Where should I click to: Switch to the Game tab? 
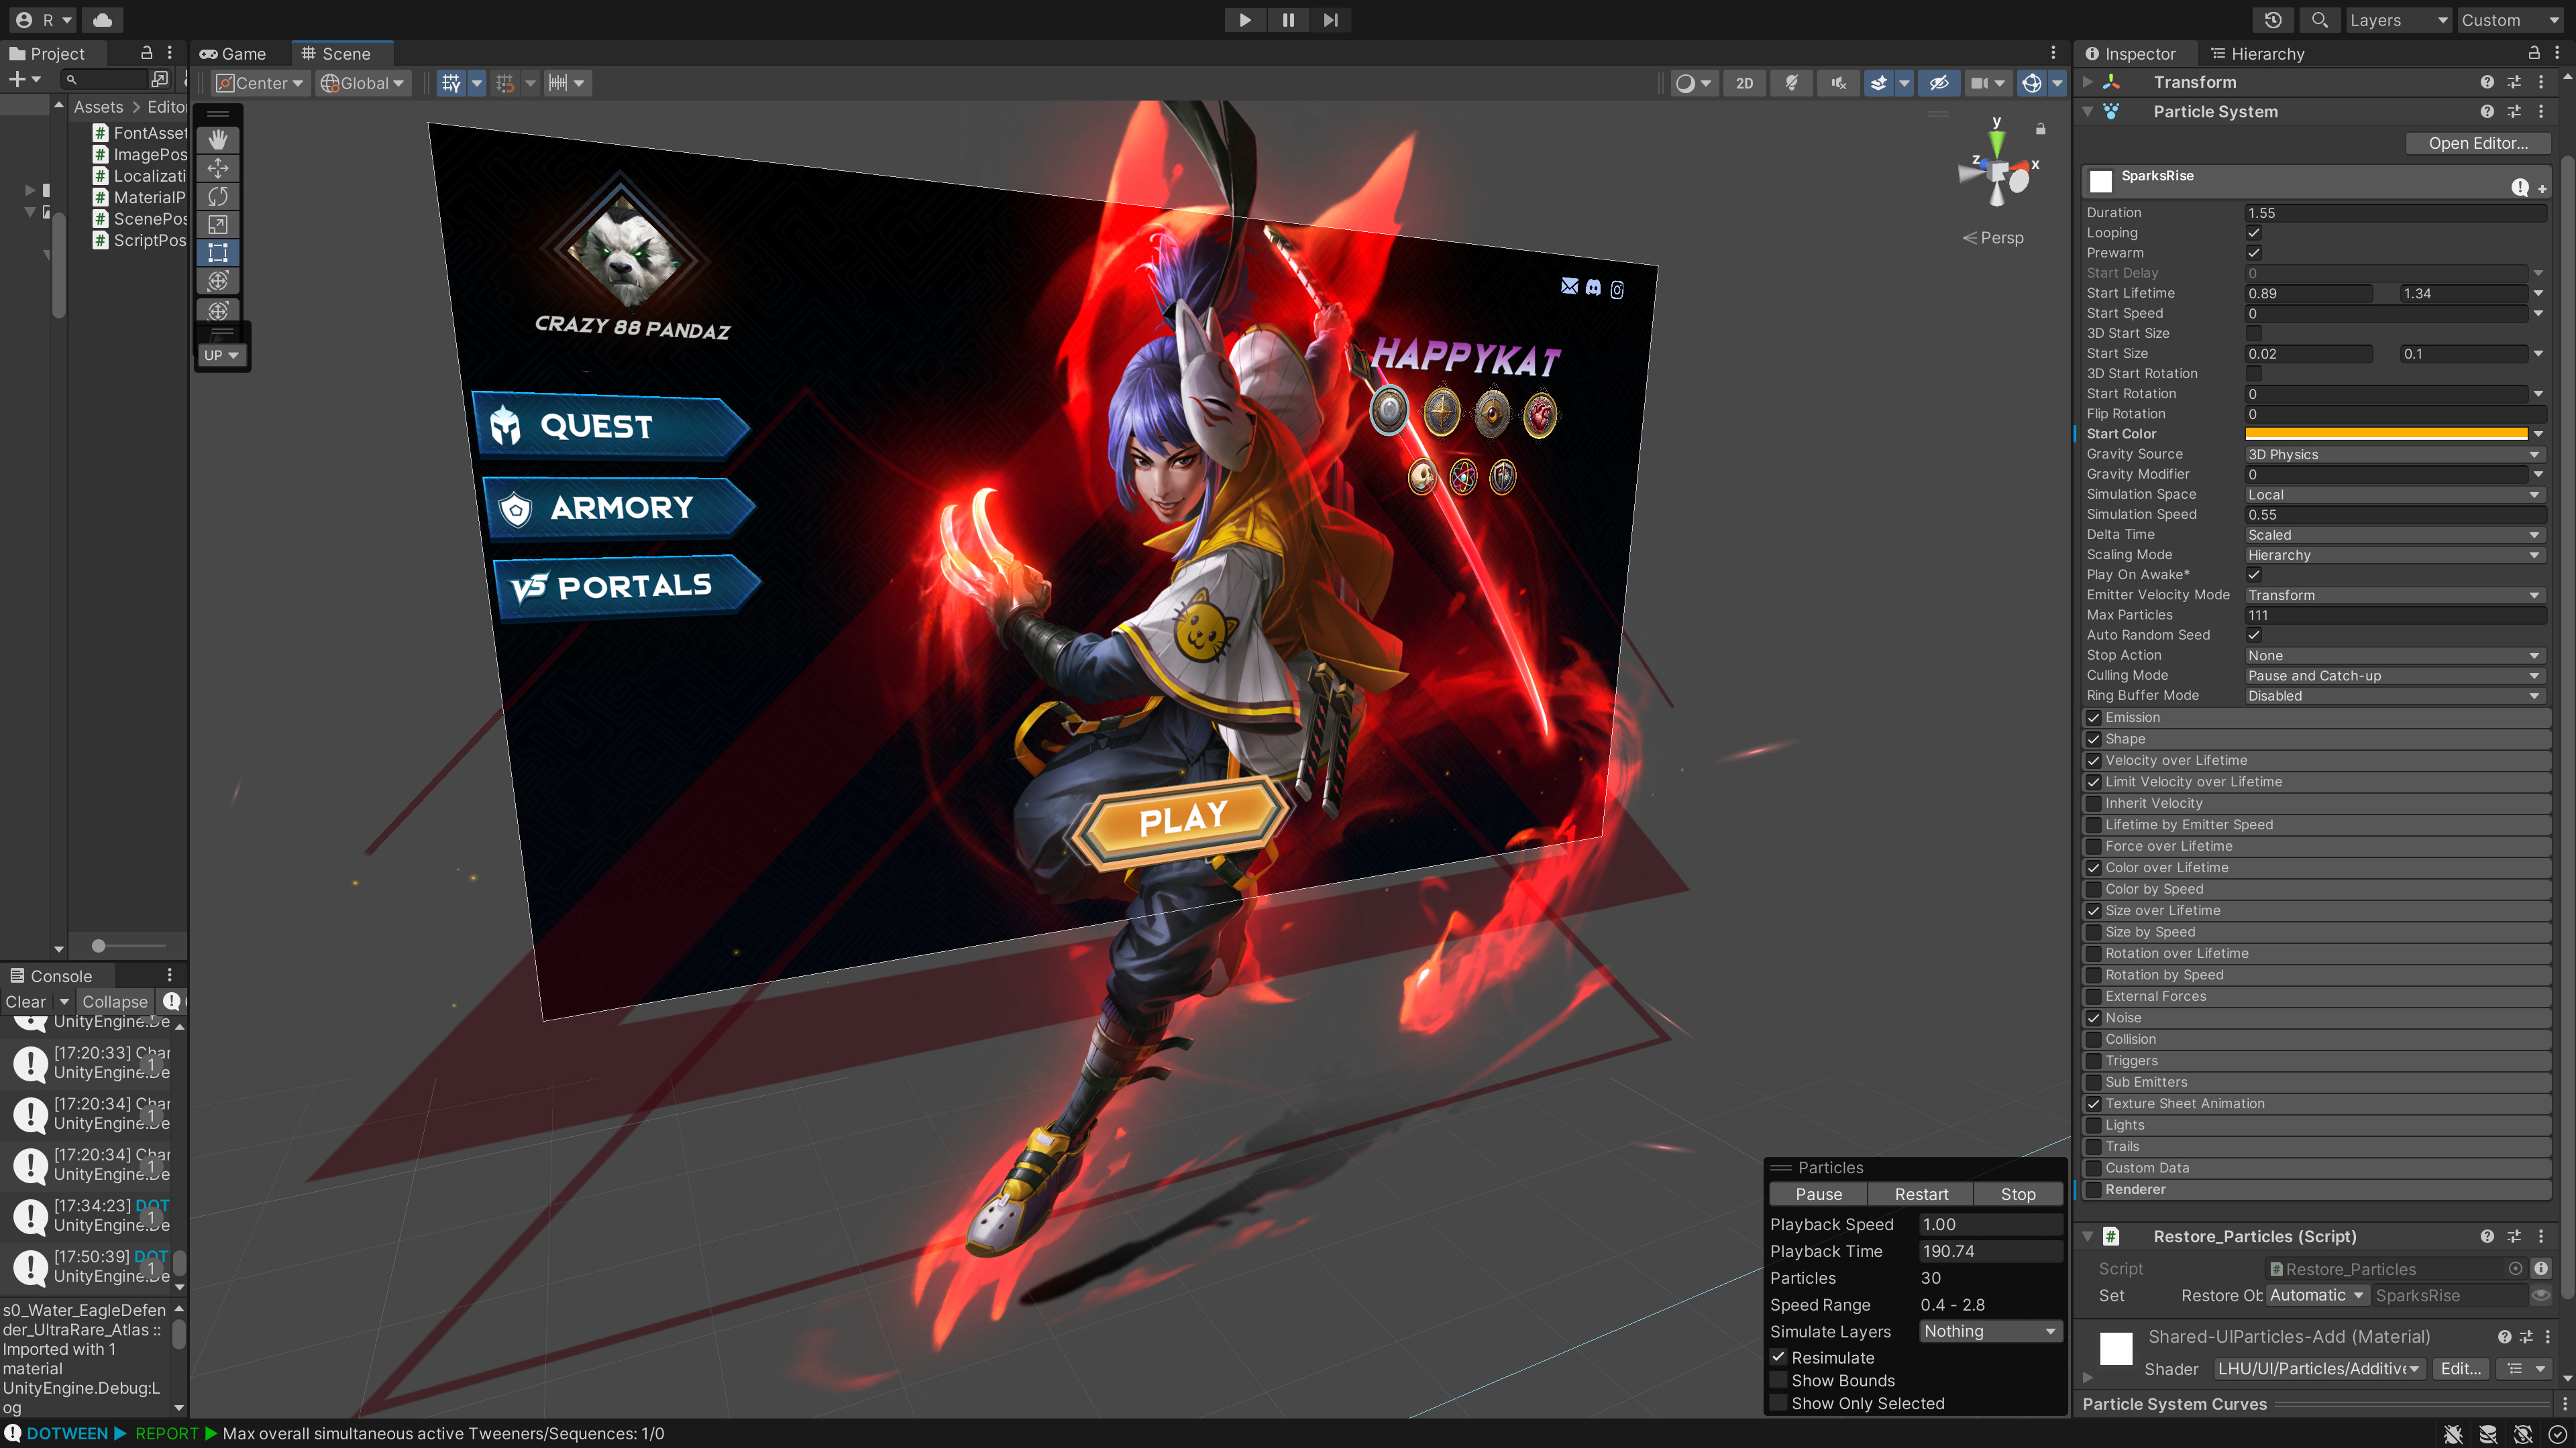point(235,53)
